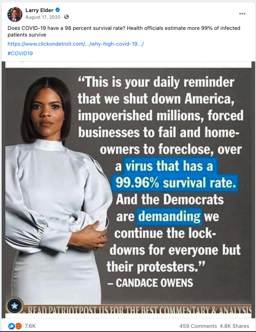
Task: Open Larry Elder's profile picture
Action: 15,15
